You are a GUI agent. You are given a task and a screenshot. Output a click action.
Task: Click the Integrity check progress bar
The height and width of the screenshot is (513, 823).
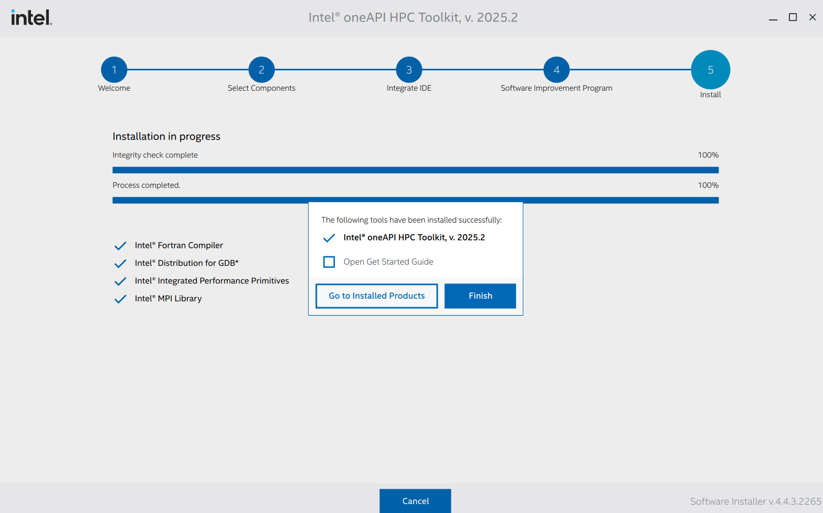tap(415, 170)
